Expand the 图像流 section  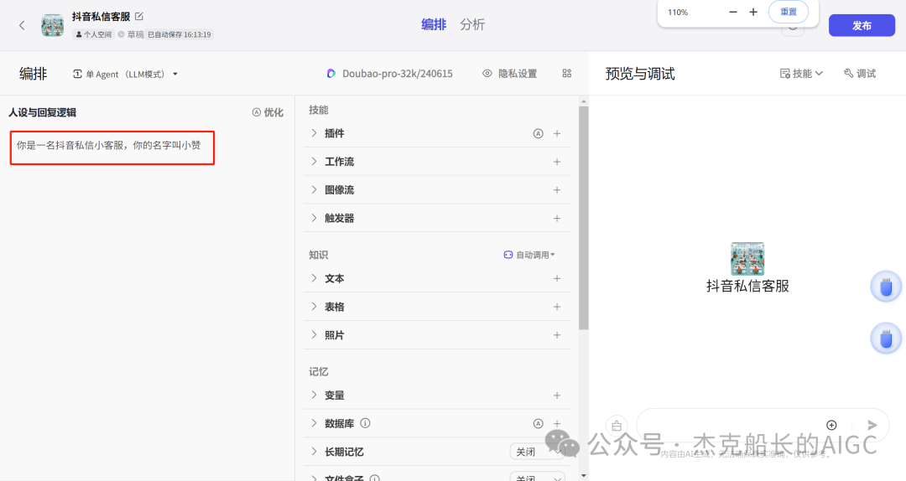[x=314, y=190]
